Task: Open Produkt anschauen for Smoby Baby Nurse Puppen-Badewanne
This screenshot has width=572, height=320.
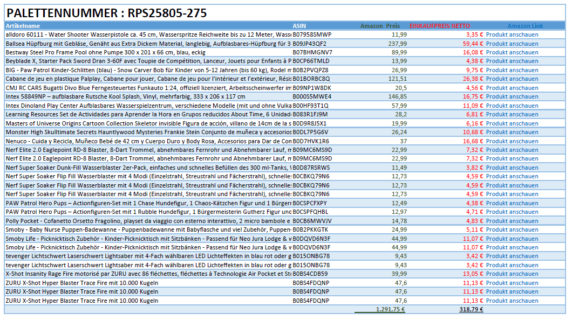Action: [x=512, y=229]
